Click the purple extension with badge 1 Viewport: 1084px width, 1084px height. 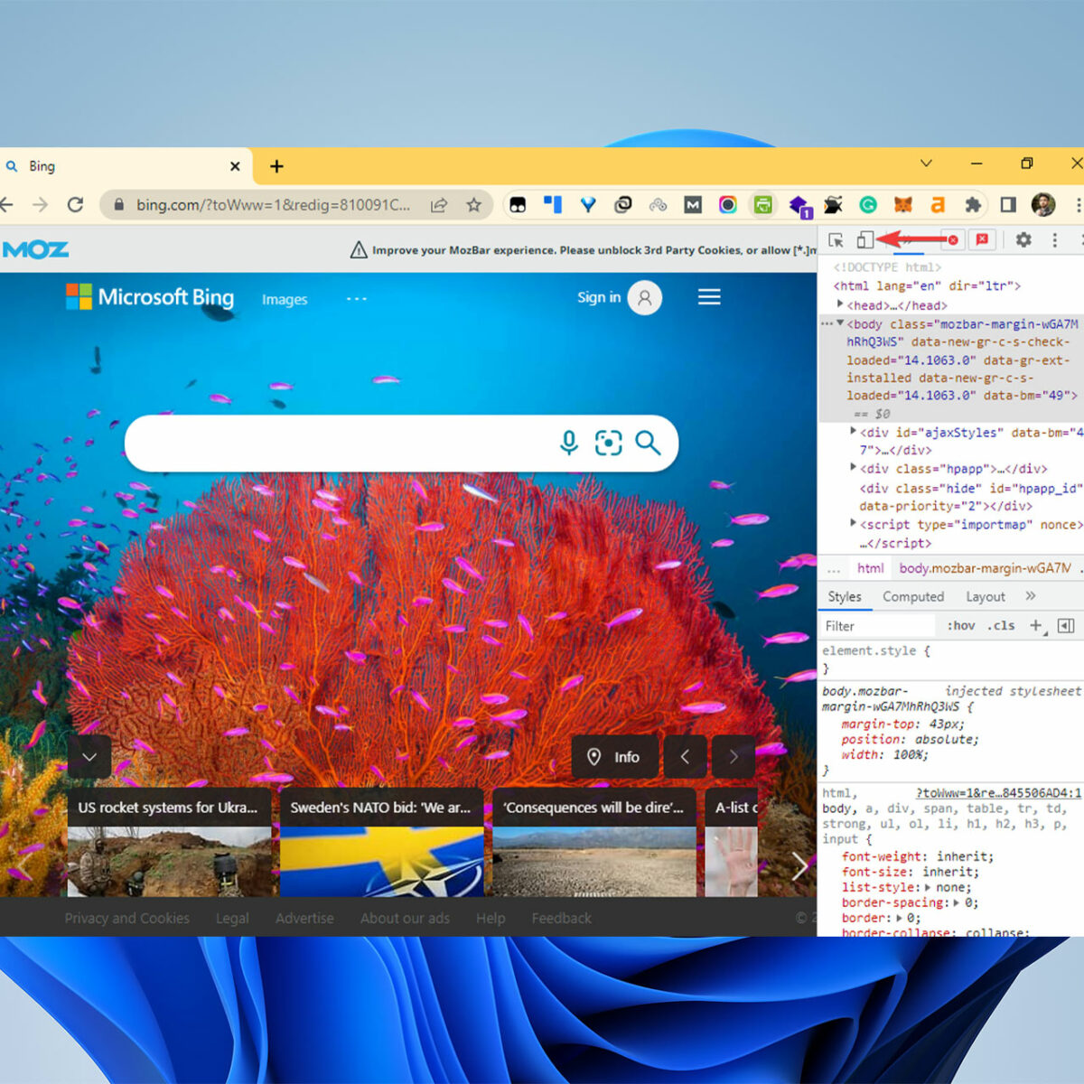click(x=799, y=207)
